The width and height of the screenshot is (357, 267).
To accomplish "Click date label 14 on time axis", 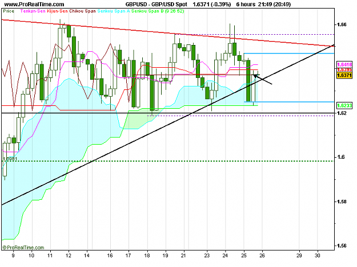I will click(x=87, y=256).
